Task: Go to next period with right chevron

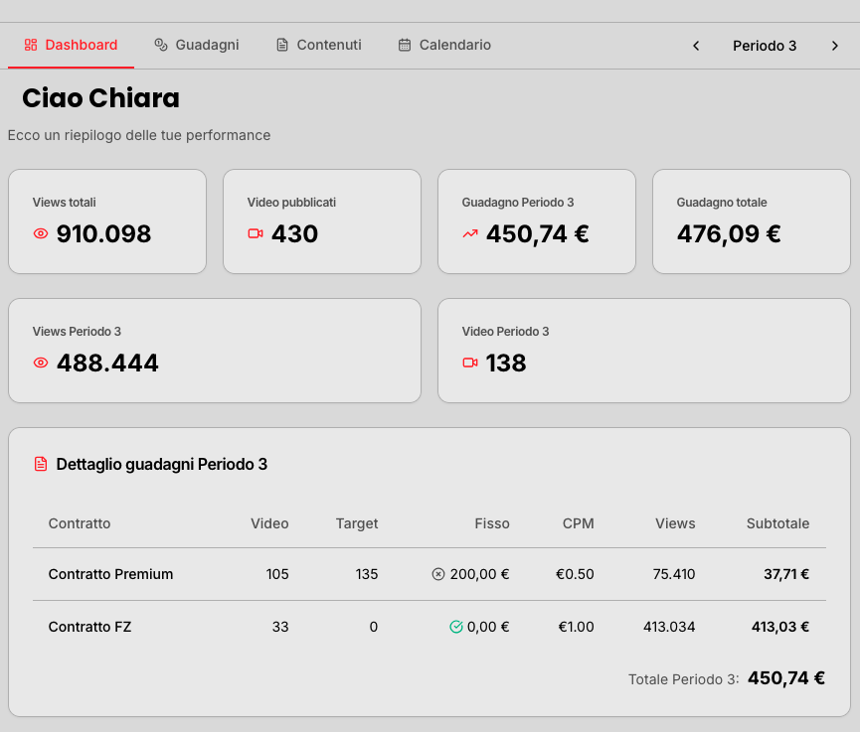Action: (835, 46)
